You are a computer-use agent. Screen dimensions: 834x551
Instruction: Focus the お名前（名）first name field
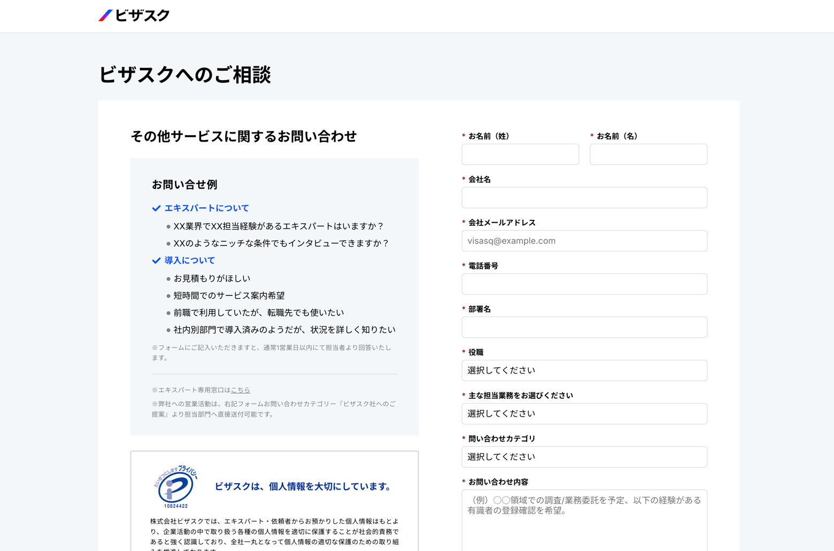(648, 154)
